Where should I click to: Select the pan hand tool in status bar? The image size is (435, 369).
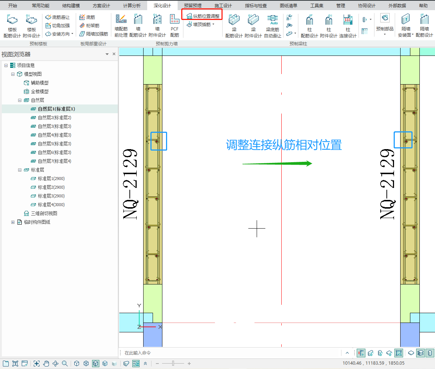click(46, 363)
